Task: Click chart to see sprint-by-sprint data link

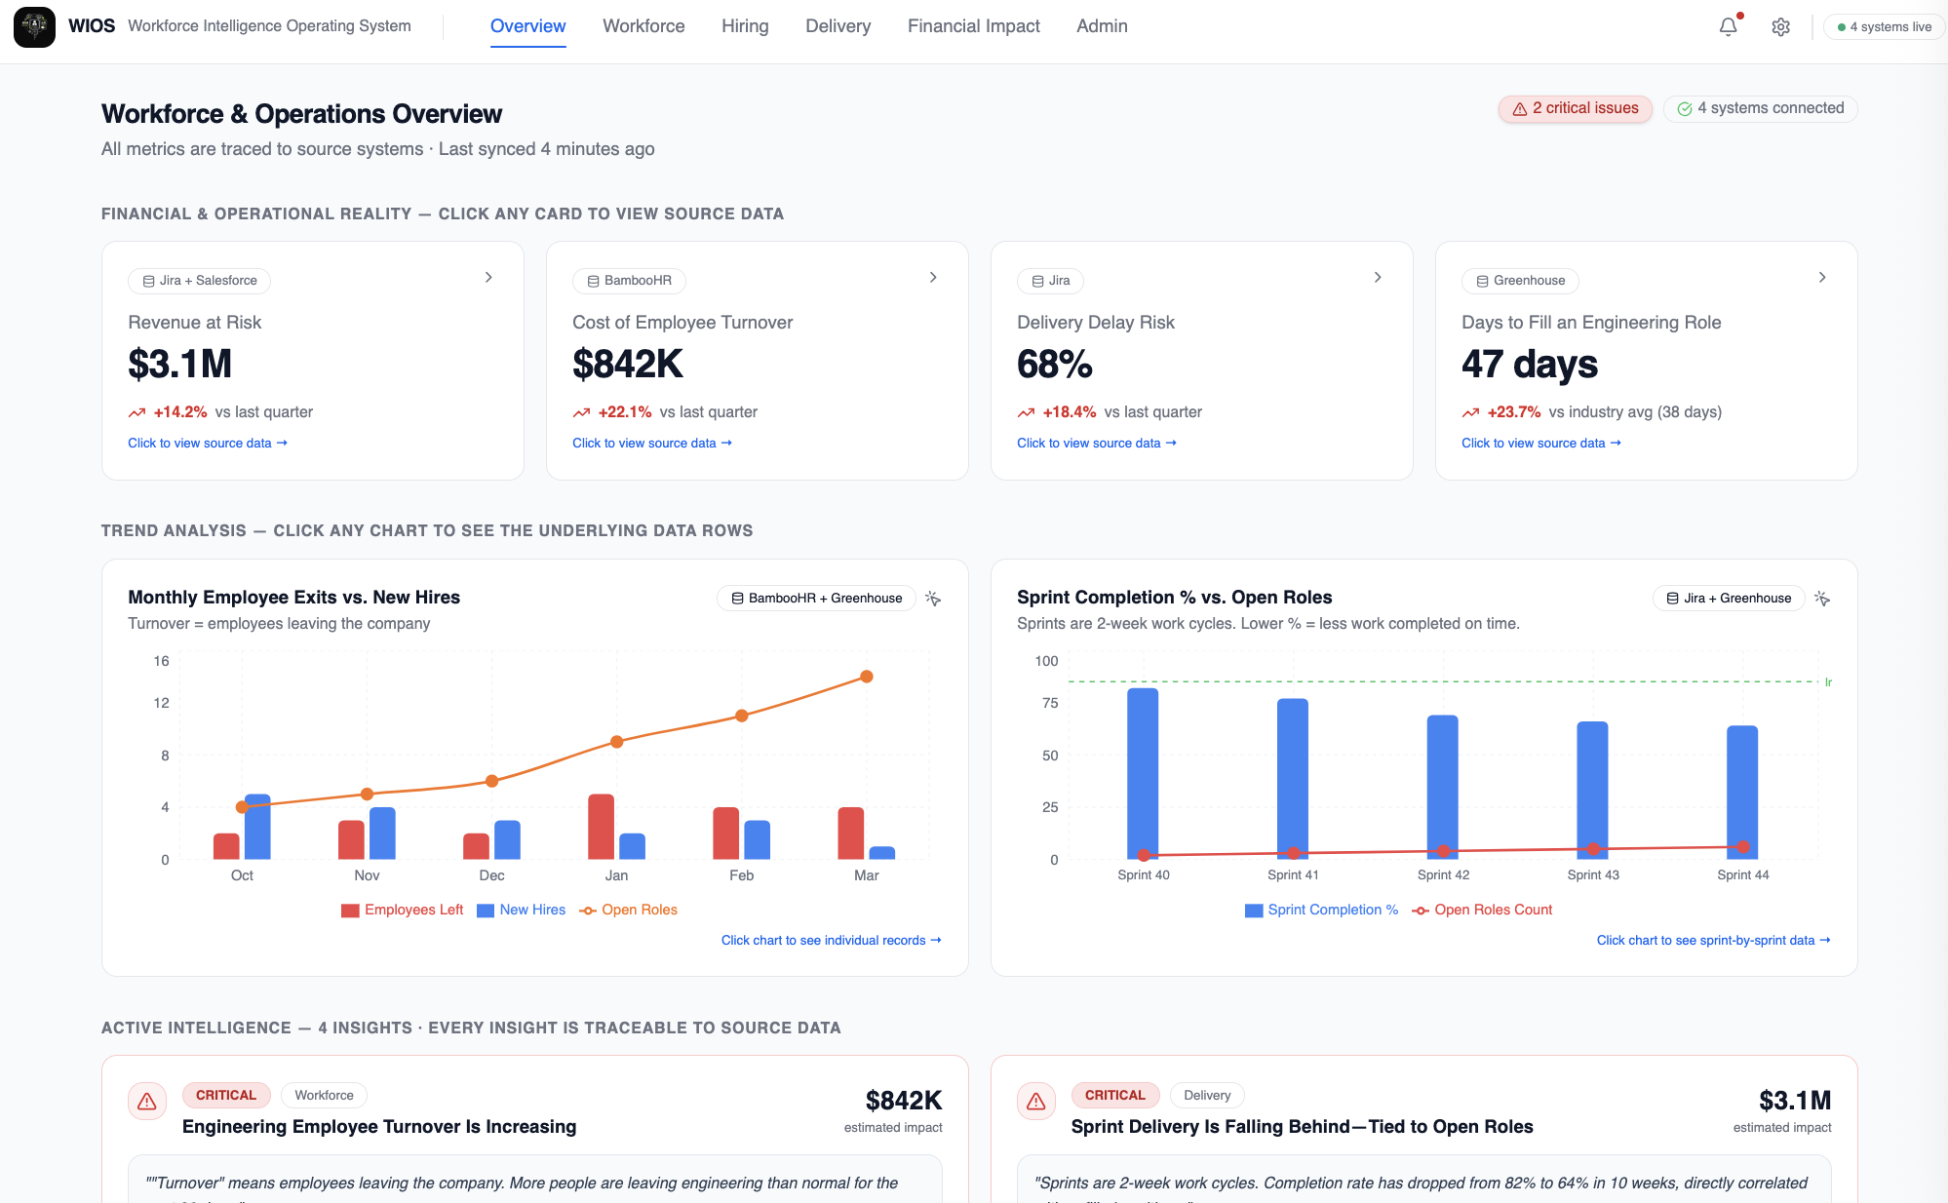Action: point(1714,941)
